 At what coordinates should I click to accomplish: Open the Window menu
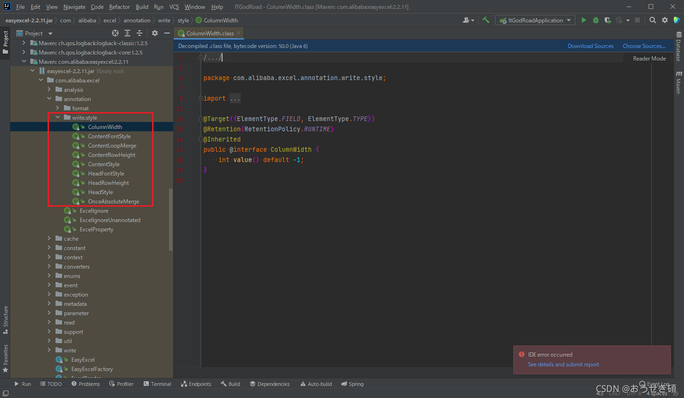195,7
